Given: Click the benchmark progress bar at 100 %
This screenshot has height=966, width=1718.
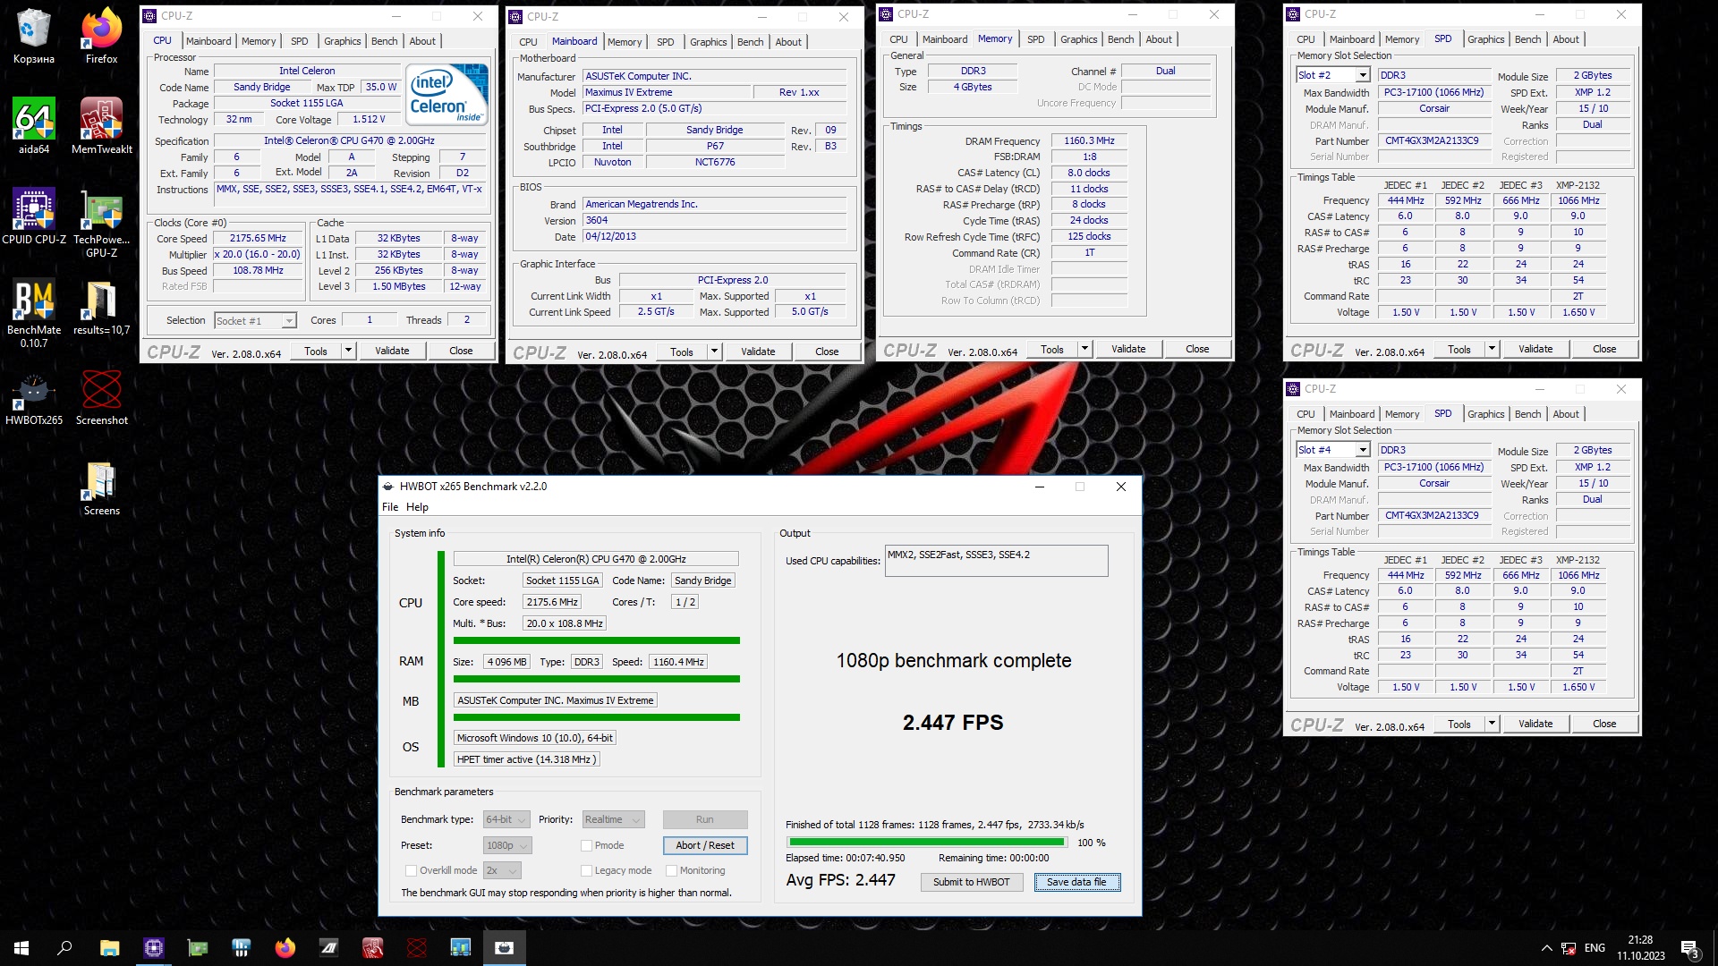Looking at the screenshot, I should [x=928, y=843].
